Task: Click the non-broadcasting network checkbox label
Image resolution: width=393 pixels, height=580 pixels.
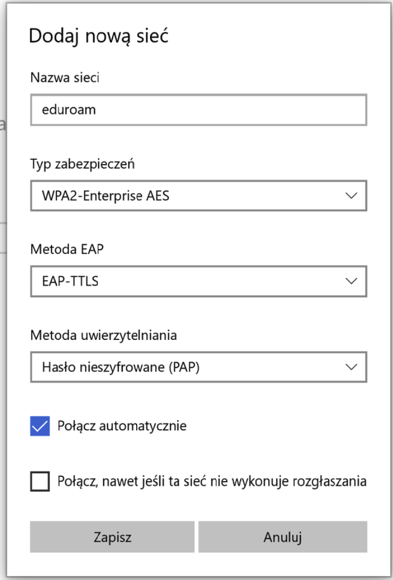Action: pos(207,481)
